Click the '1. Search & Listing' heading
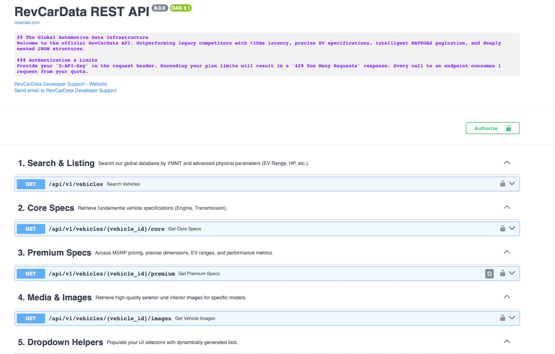Image resolution: width=555 pixels, height=354 pixels. (x=56, y=163)
